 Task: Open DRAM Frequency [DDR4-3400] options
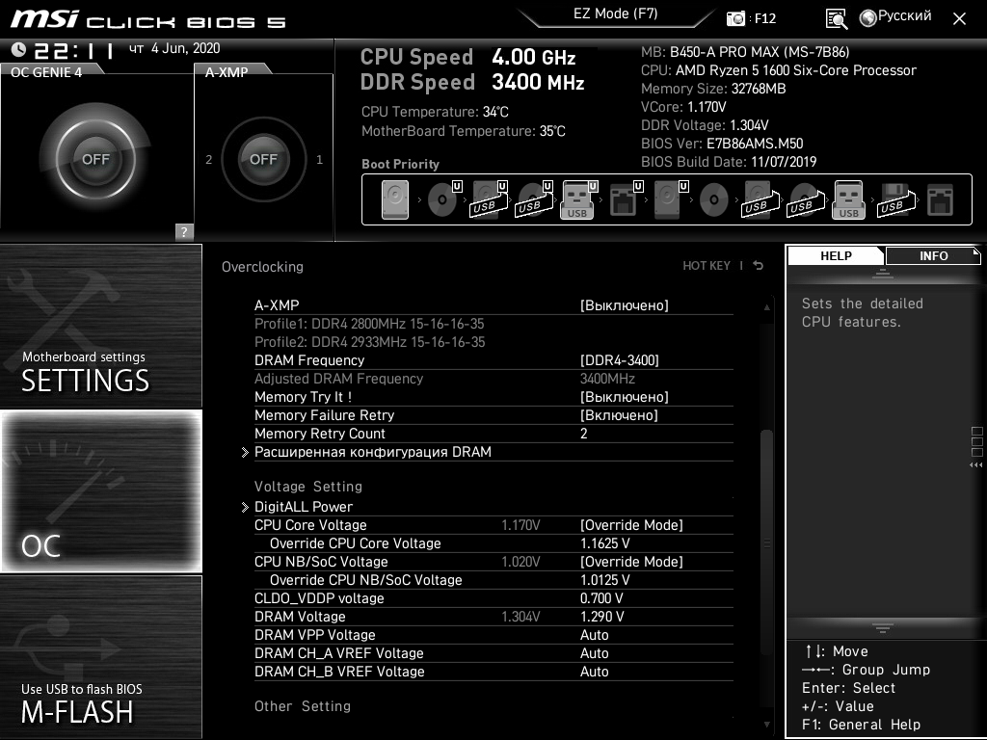620,360
